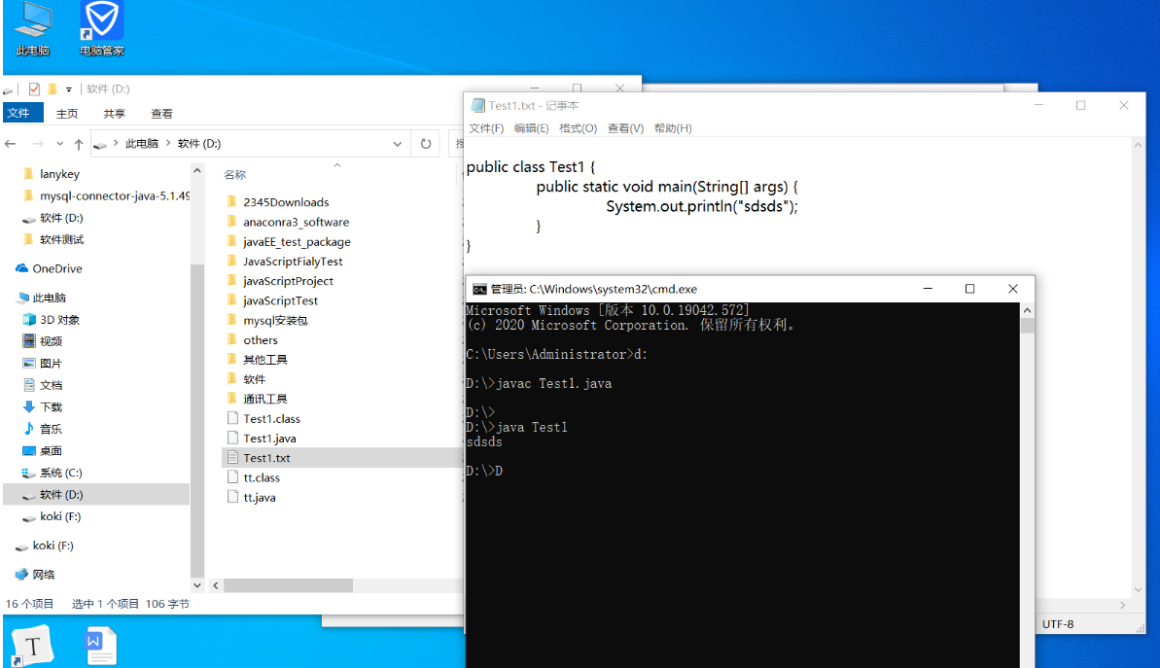1160x668 pixels.
Task: Maximize the cmd.exe window
Action: [x=969, y=289]
